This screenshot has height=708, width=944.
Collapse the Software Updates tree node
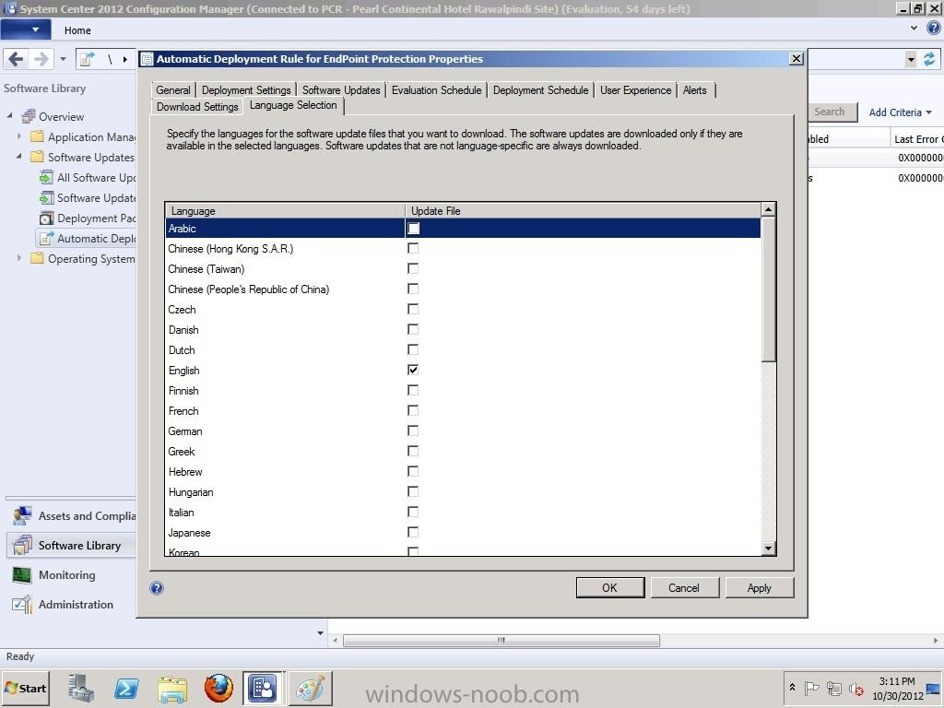point(18,156)
